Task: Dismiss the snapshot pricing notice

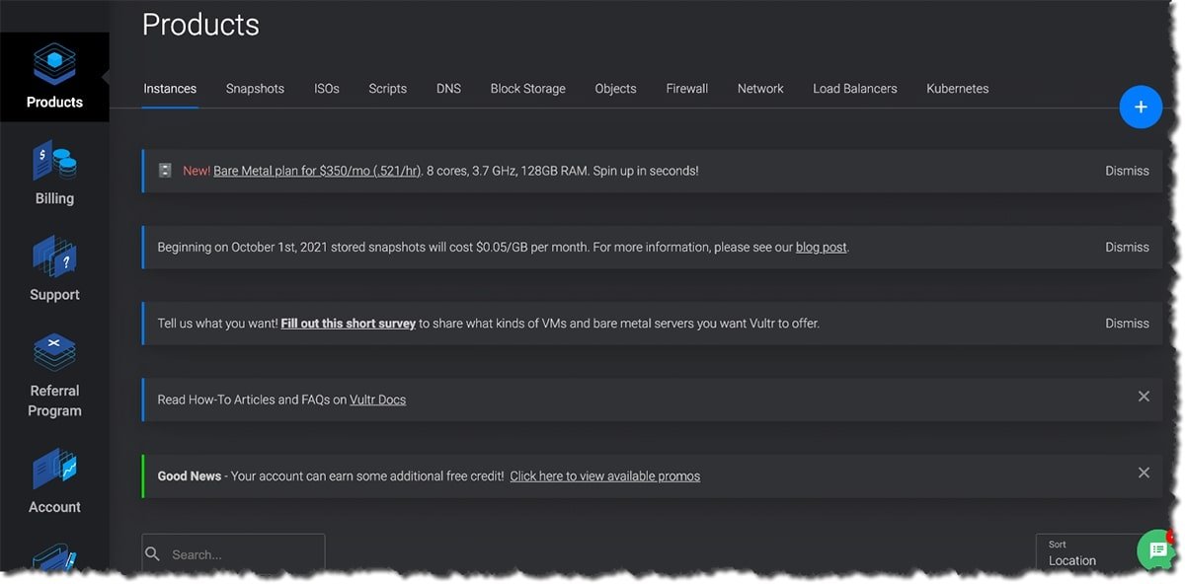Action: click(x=1126, y=247)
